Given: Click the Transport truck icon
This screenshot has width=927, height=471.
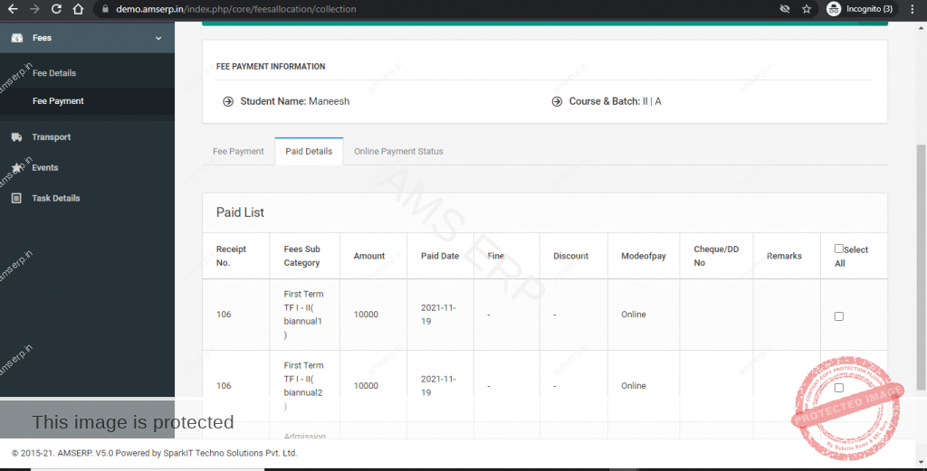Looking at the screenshot, I should [x=16, y=137].
